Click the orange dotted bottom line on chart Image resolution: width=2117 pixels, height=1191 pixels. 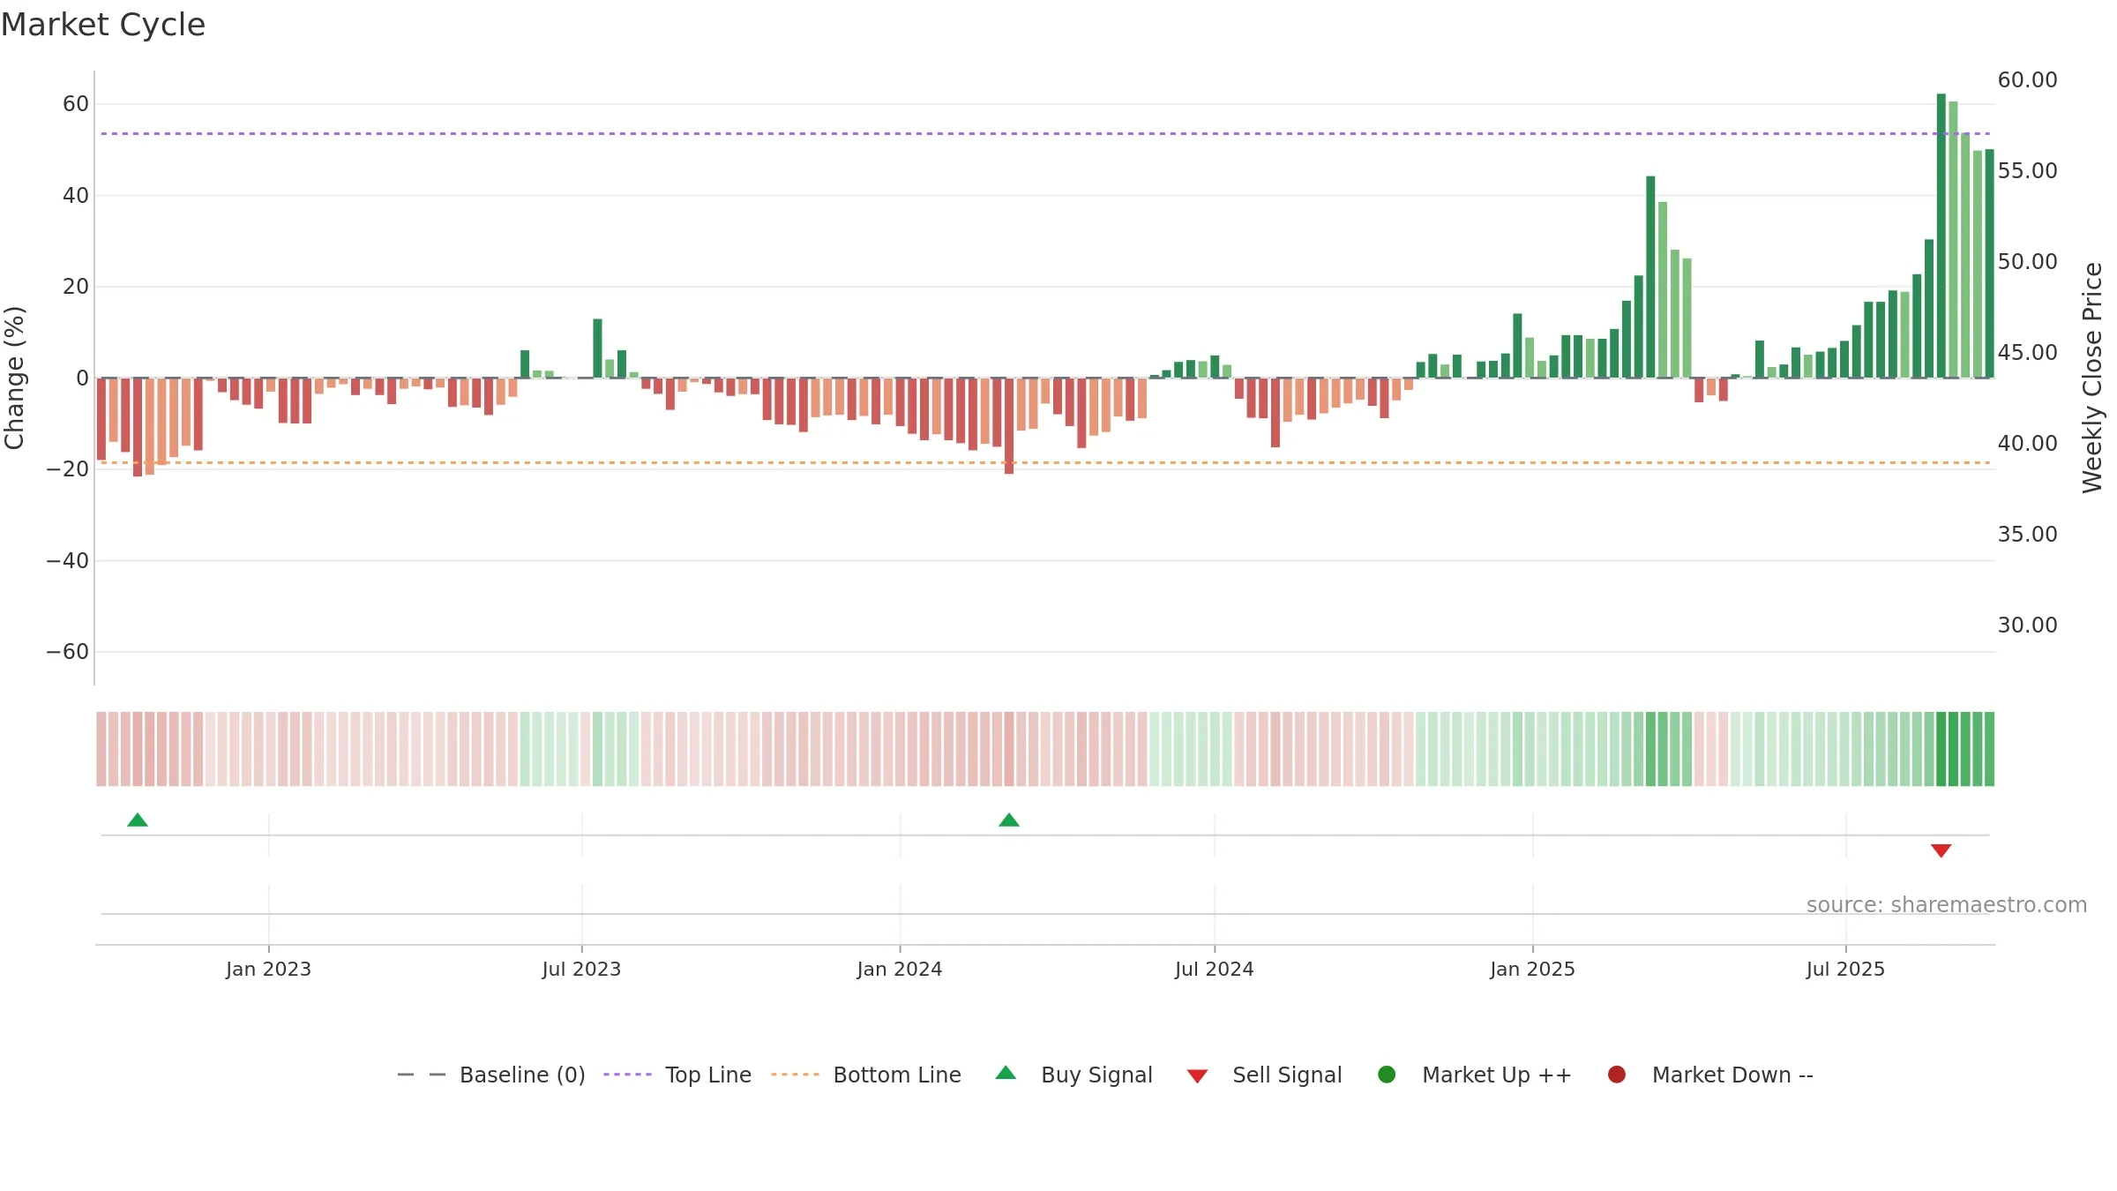click(x=1045, y=462)
